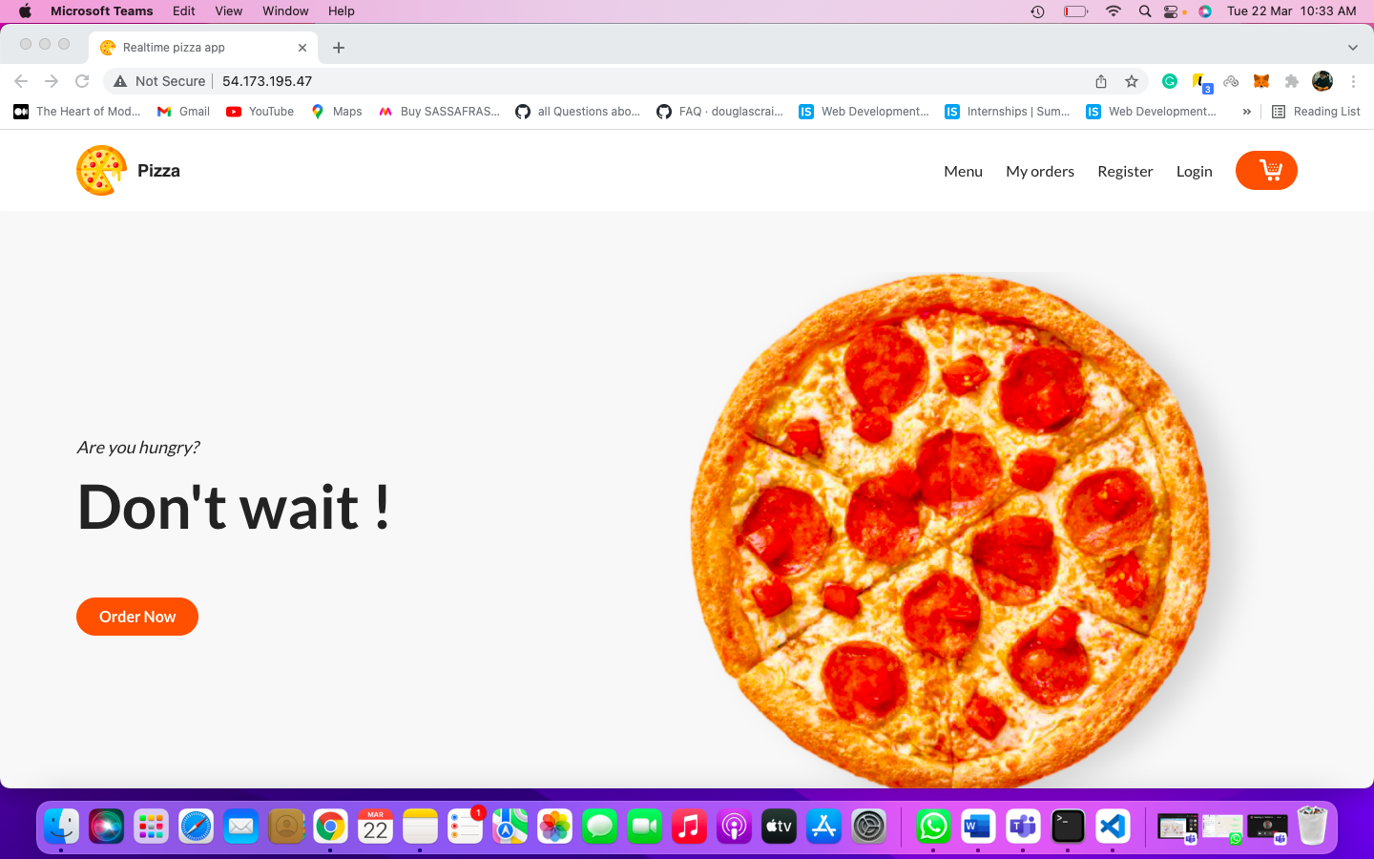Open the YouTube bookmark

click(260, 112)
